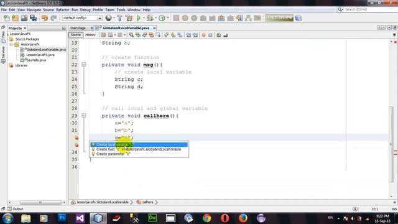
Task: Click the Save All toolbar icon
Action: click(x=33, y=18)
